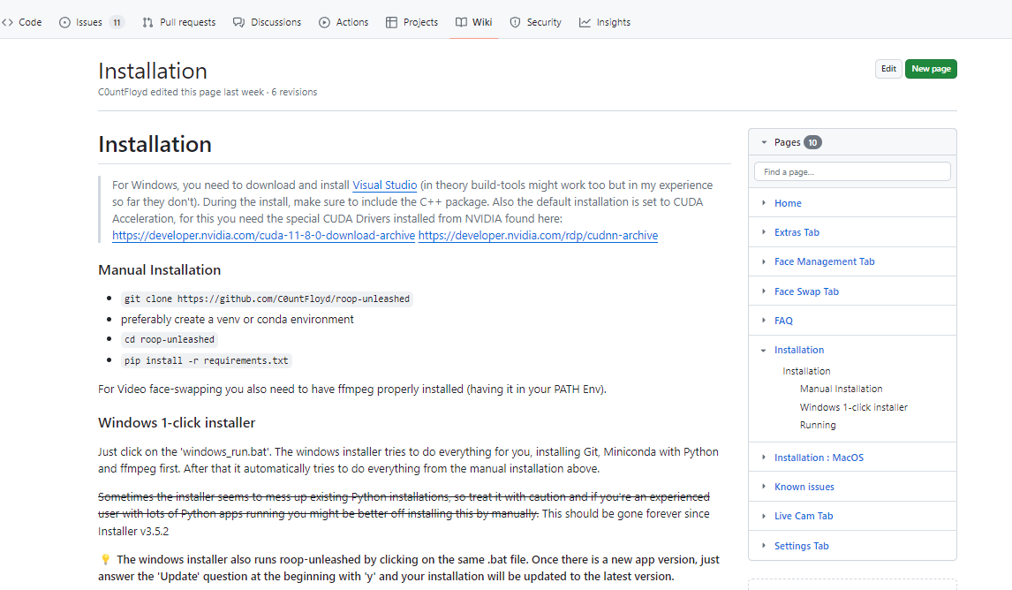
Task: Open the NVIDIA cudnn-archive link
Action: 538,236
